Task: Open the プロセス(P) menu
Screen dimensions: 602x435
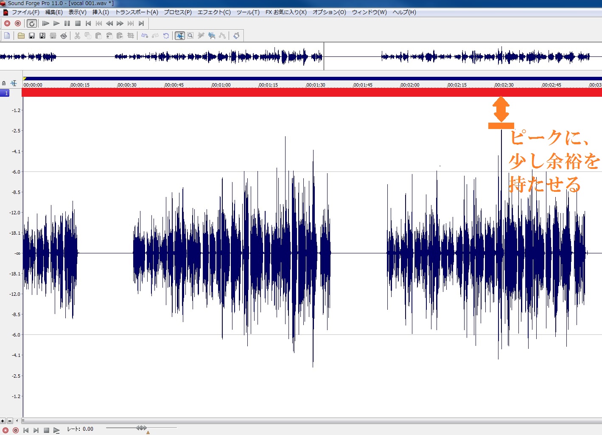Action: tap(178, 12)
